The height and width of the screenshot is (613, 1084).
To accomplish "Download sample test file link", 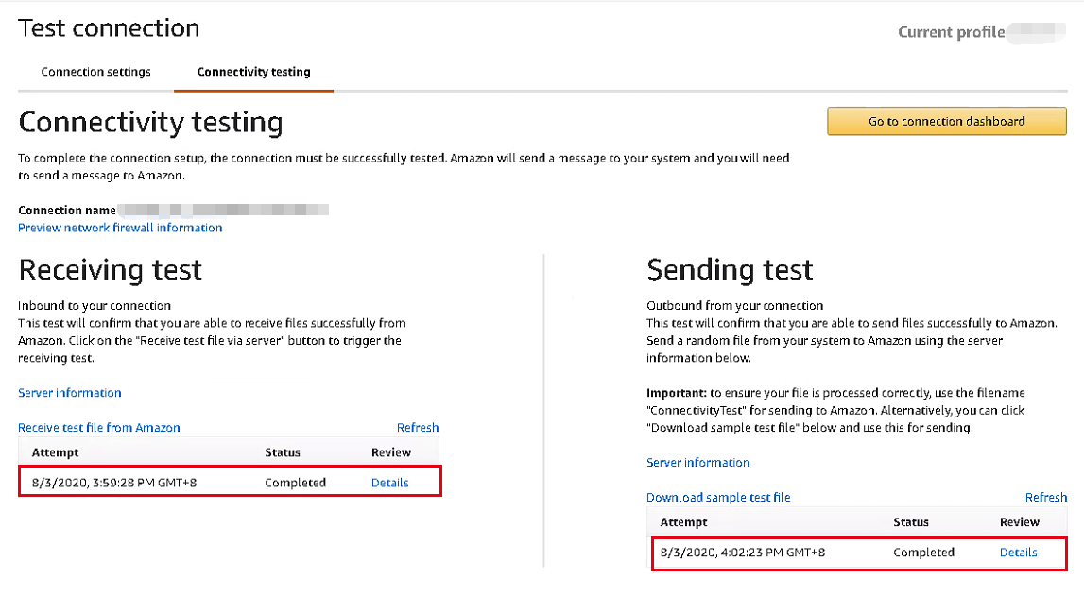I will pos(718,498).
